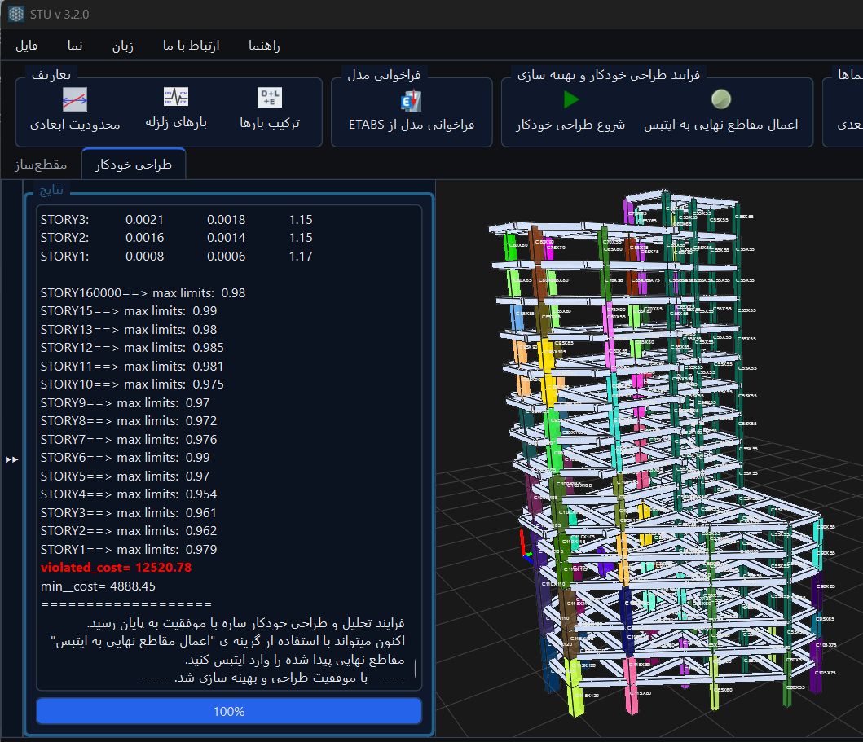Open the نما (View) menu
Screen dimensions: 863x742
[75, 46]
